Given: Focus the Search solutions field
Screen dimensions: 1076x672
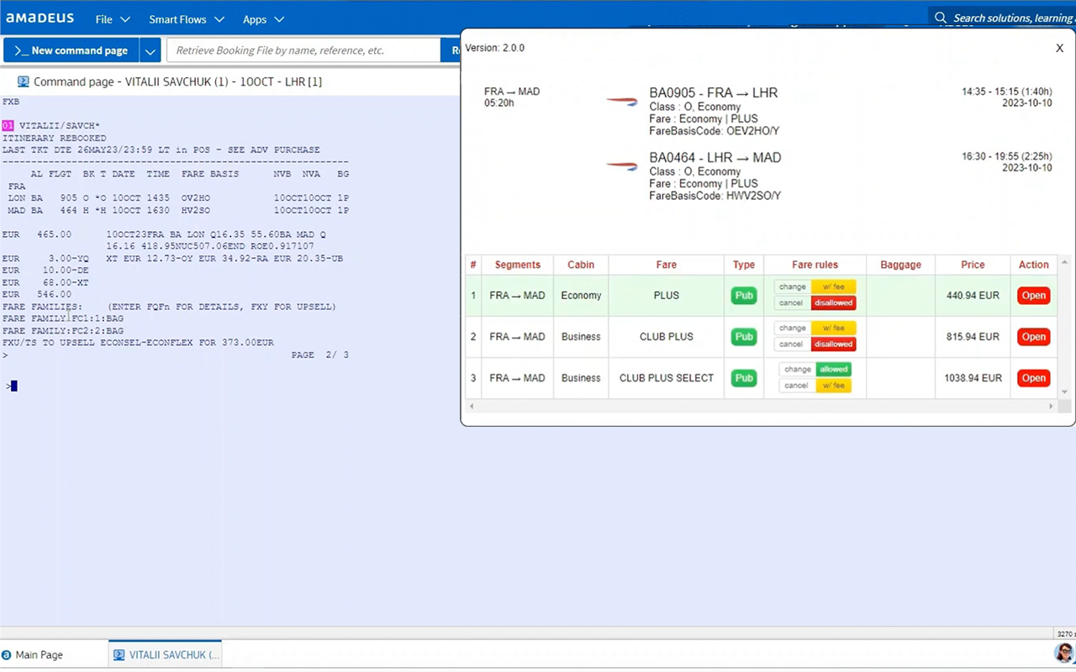Looking at the screenshot, I should click(1002, 18).
